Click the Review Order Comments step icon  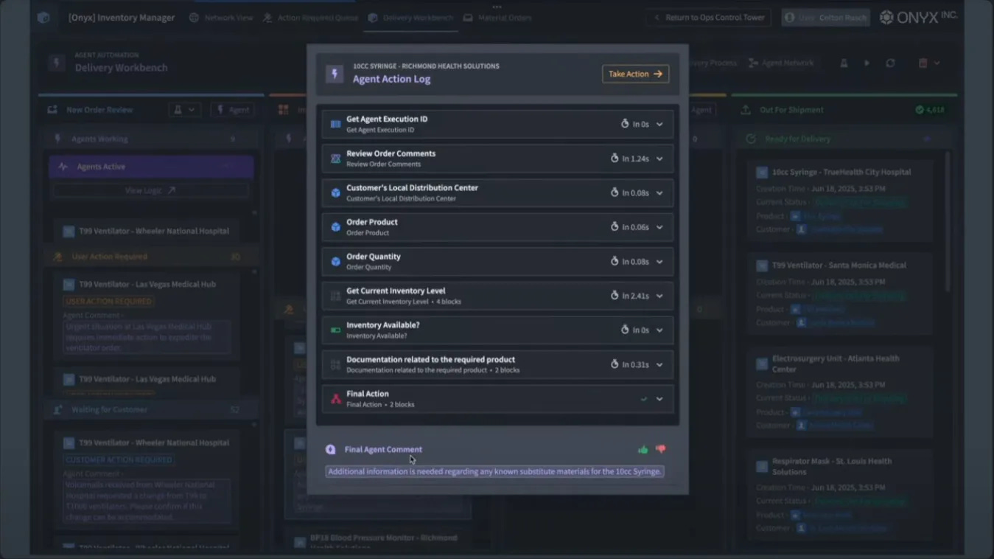coord(335,159)
